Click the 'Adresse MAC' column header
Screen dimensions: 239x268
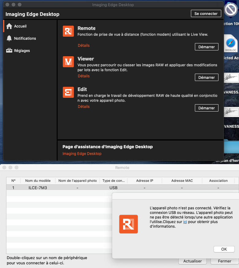point(182,181)
